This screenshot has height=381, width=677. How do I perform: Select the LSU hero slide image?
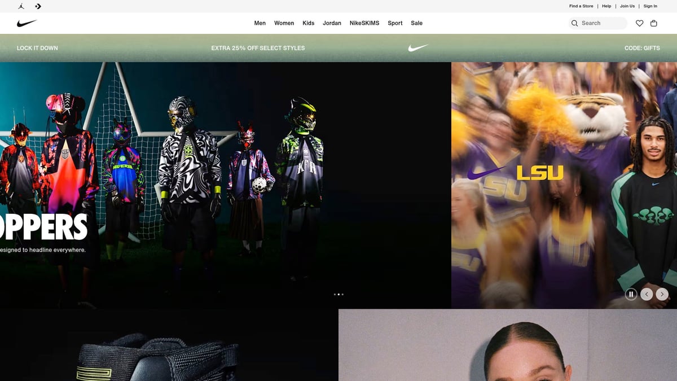564,186
